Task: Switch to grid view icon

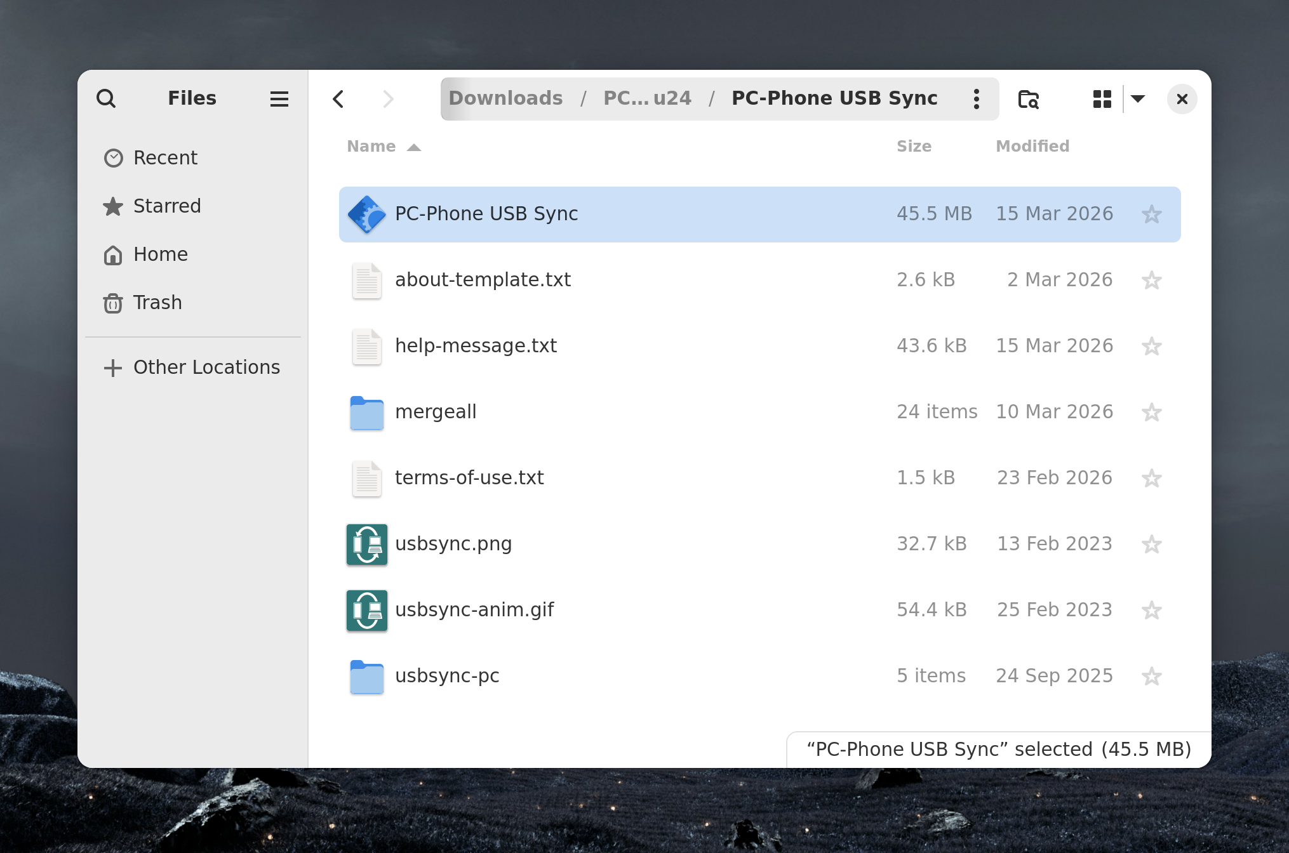Action: coord(1102,99)
